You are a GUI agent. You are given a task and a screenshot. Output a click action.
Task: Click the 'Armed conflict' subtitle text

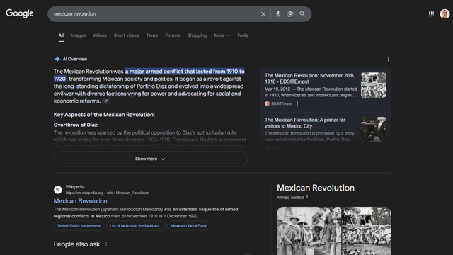pos(290,198)
